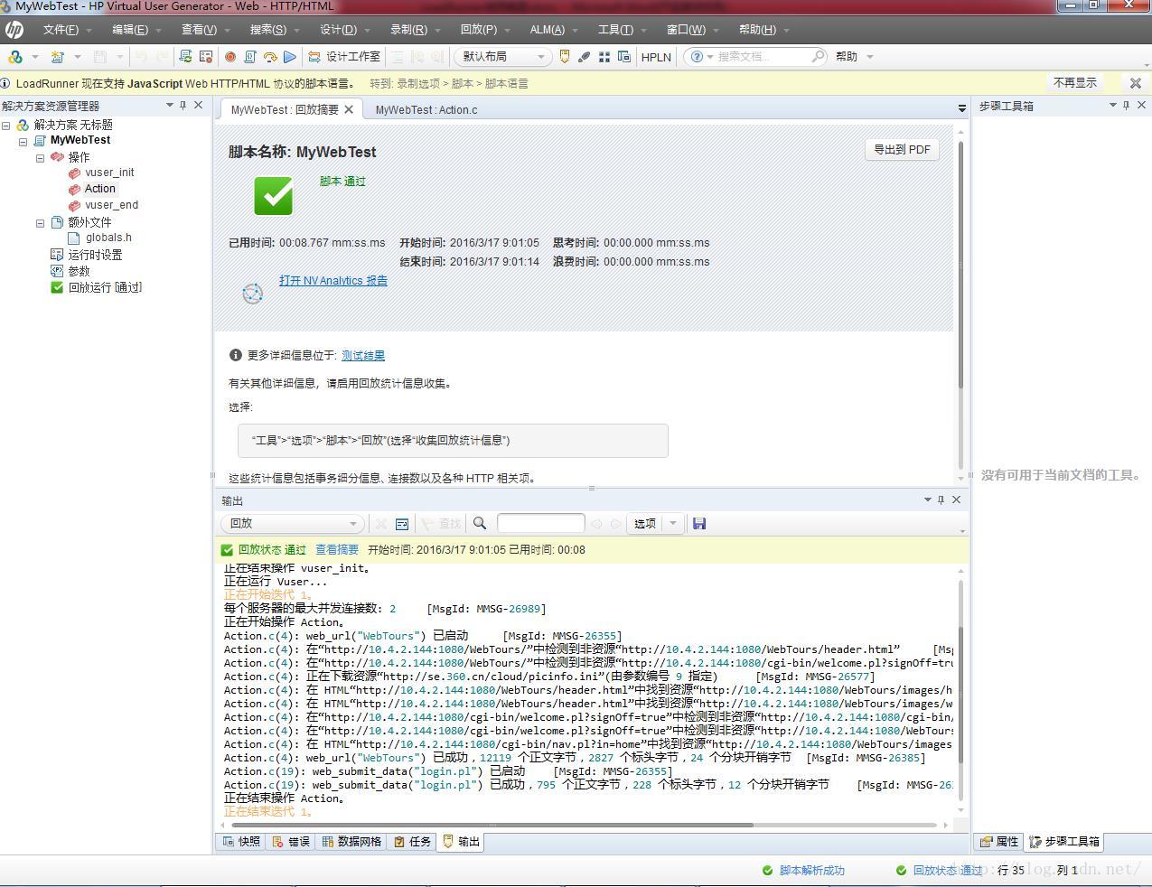Switch to MyWebTest : Action.c tab
This screenshot has height=887, width=1152.
(x=426, y=109)
